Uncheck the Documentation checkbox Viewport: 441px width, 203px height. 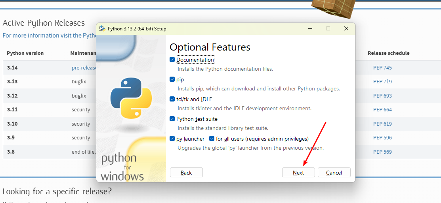[172, 60]
